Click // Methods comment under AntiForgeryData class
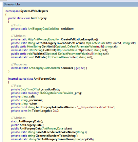 tap(18, 118)
